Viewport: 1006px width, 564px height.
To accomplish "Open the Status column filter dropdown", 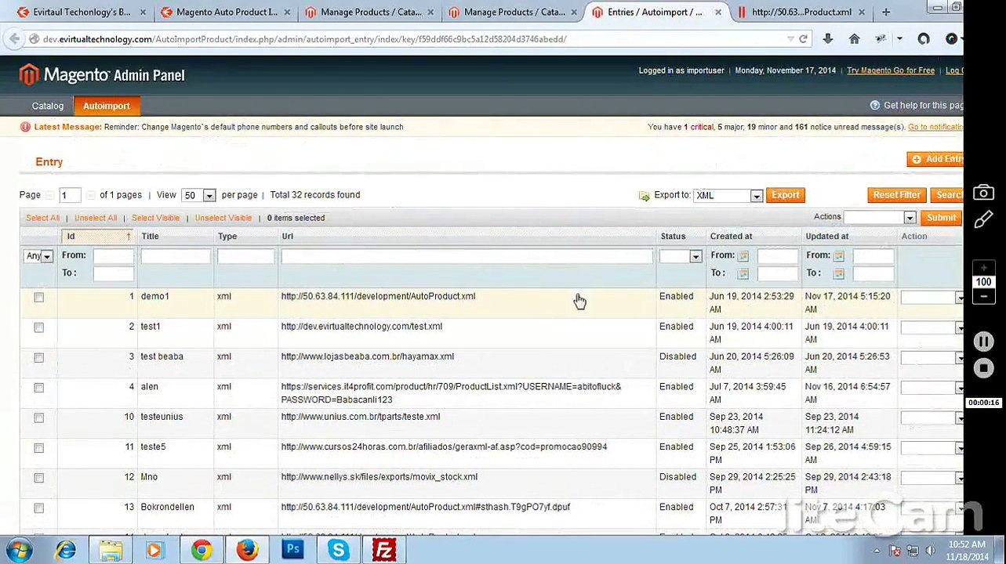I will tap(680, 256).
